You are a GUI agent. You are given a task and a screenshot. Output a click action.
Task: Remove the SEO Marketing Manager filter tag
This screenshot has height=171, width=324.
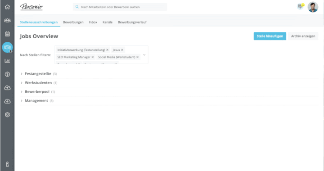(x=93, y=57)
